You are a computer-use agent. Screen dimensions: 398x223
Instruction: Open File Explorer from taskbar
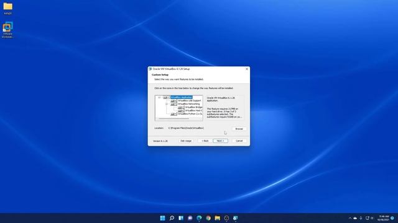(x=218, y=218)
